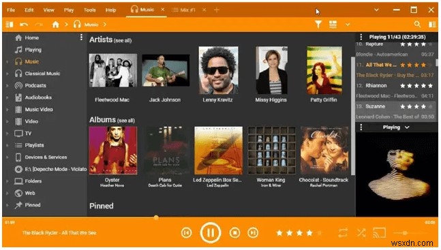Open the File menu
This screenshot has width=441, height=250.
click(x=11, y=10)
